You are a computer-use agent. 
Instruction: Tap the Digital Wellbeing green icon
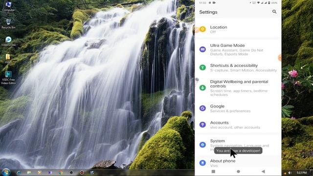coord(202,88)
